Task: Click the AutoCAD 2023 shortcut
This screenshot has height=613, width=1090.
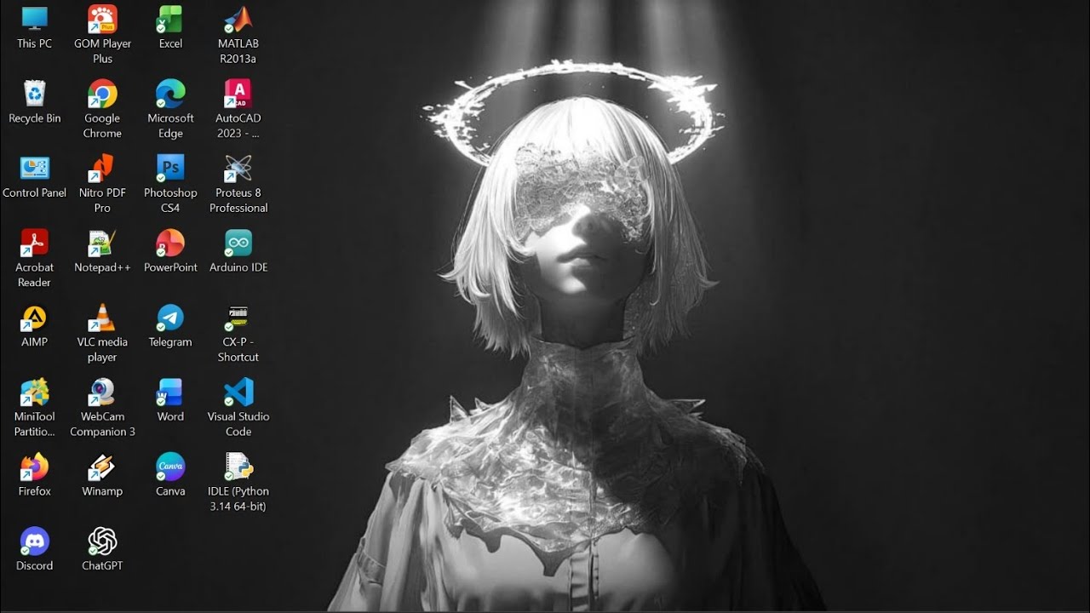Action: (x=238, y=94)
